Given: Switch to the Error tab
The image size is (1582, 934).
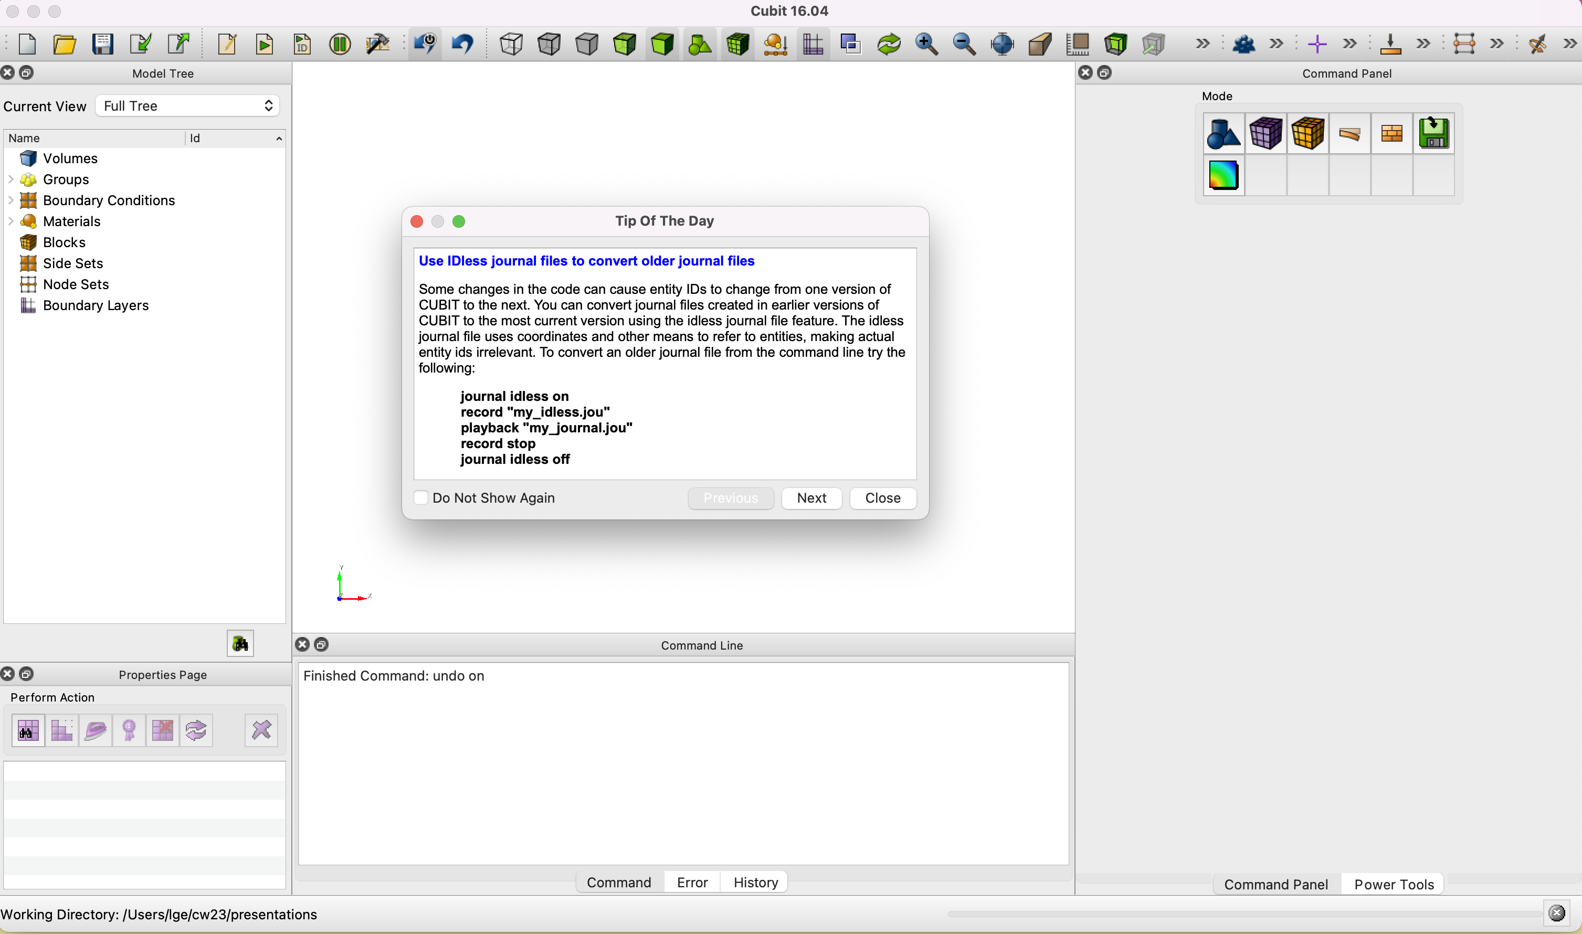Looking at the screenshot, I should pos(692,883).
